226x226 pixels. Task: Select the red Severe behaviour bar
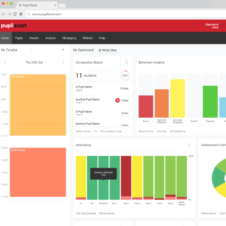[x=146, y=106]
